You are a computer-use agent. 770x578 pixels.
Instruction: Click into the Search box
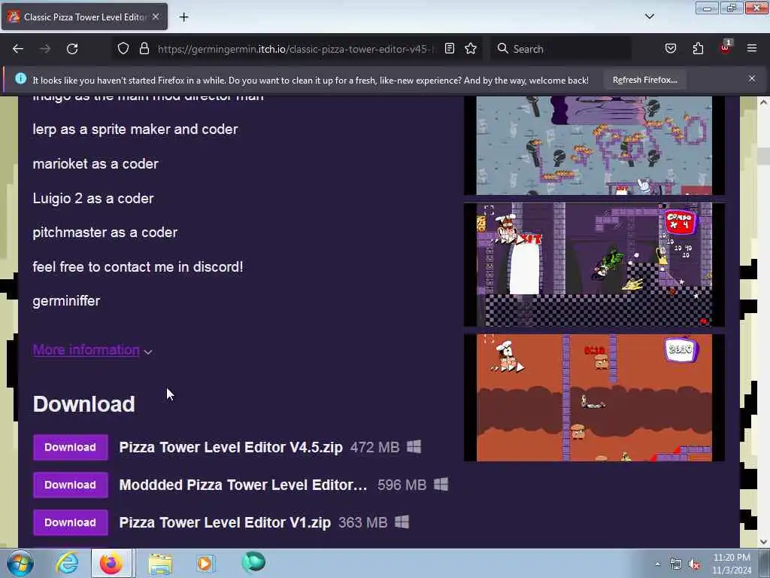pos(561,49)
